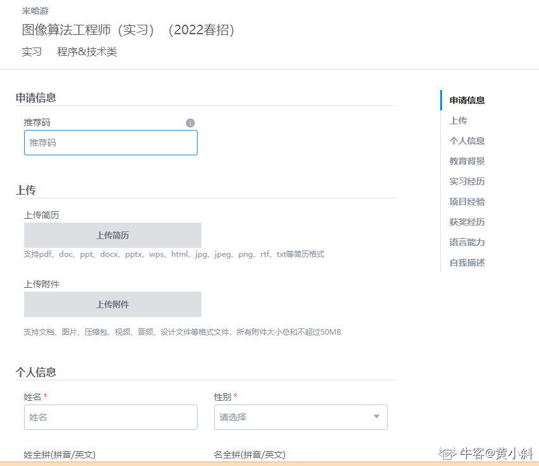Screen dimensions: 539x466
Task: Click the dropdown arrow in the gender selector
Action: [x=378, y=417]
